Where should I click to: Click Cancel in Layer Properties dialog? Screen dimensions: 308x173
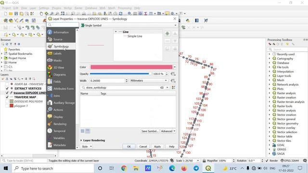[x=143, y=147]
